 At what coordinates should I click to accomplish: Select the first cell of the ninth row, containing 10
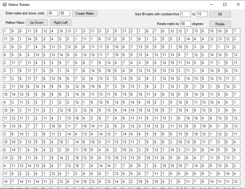(x=6, y=95)
